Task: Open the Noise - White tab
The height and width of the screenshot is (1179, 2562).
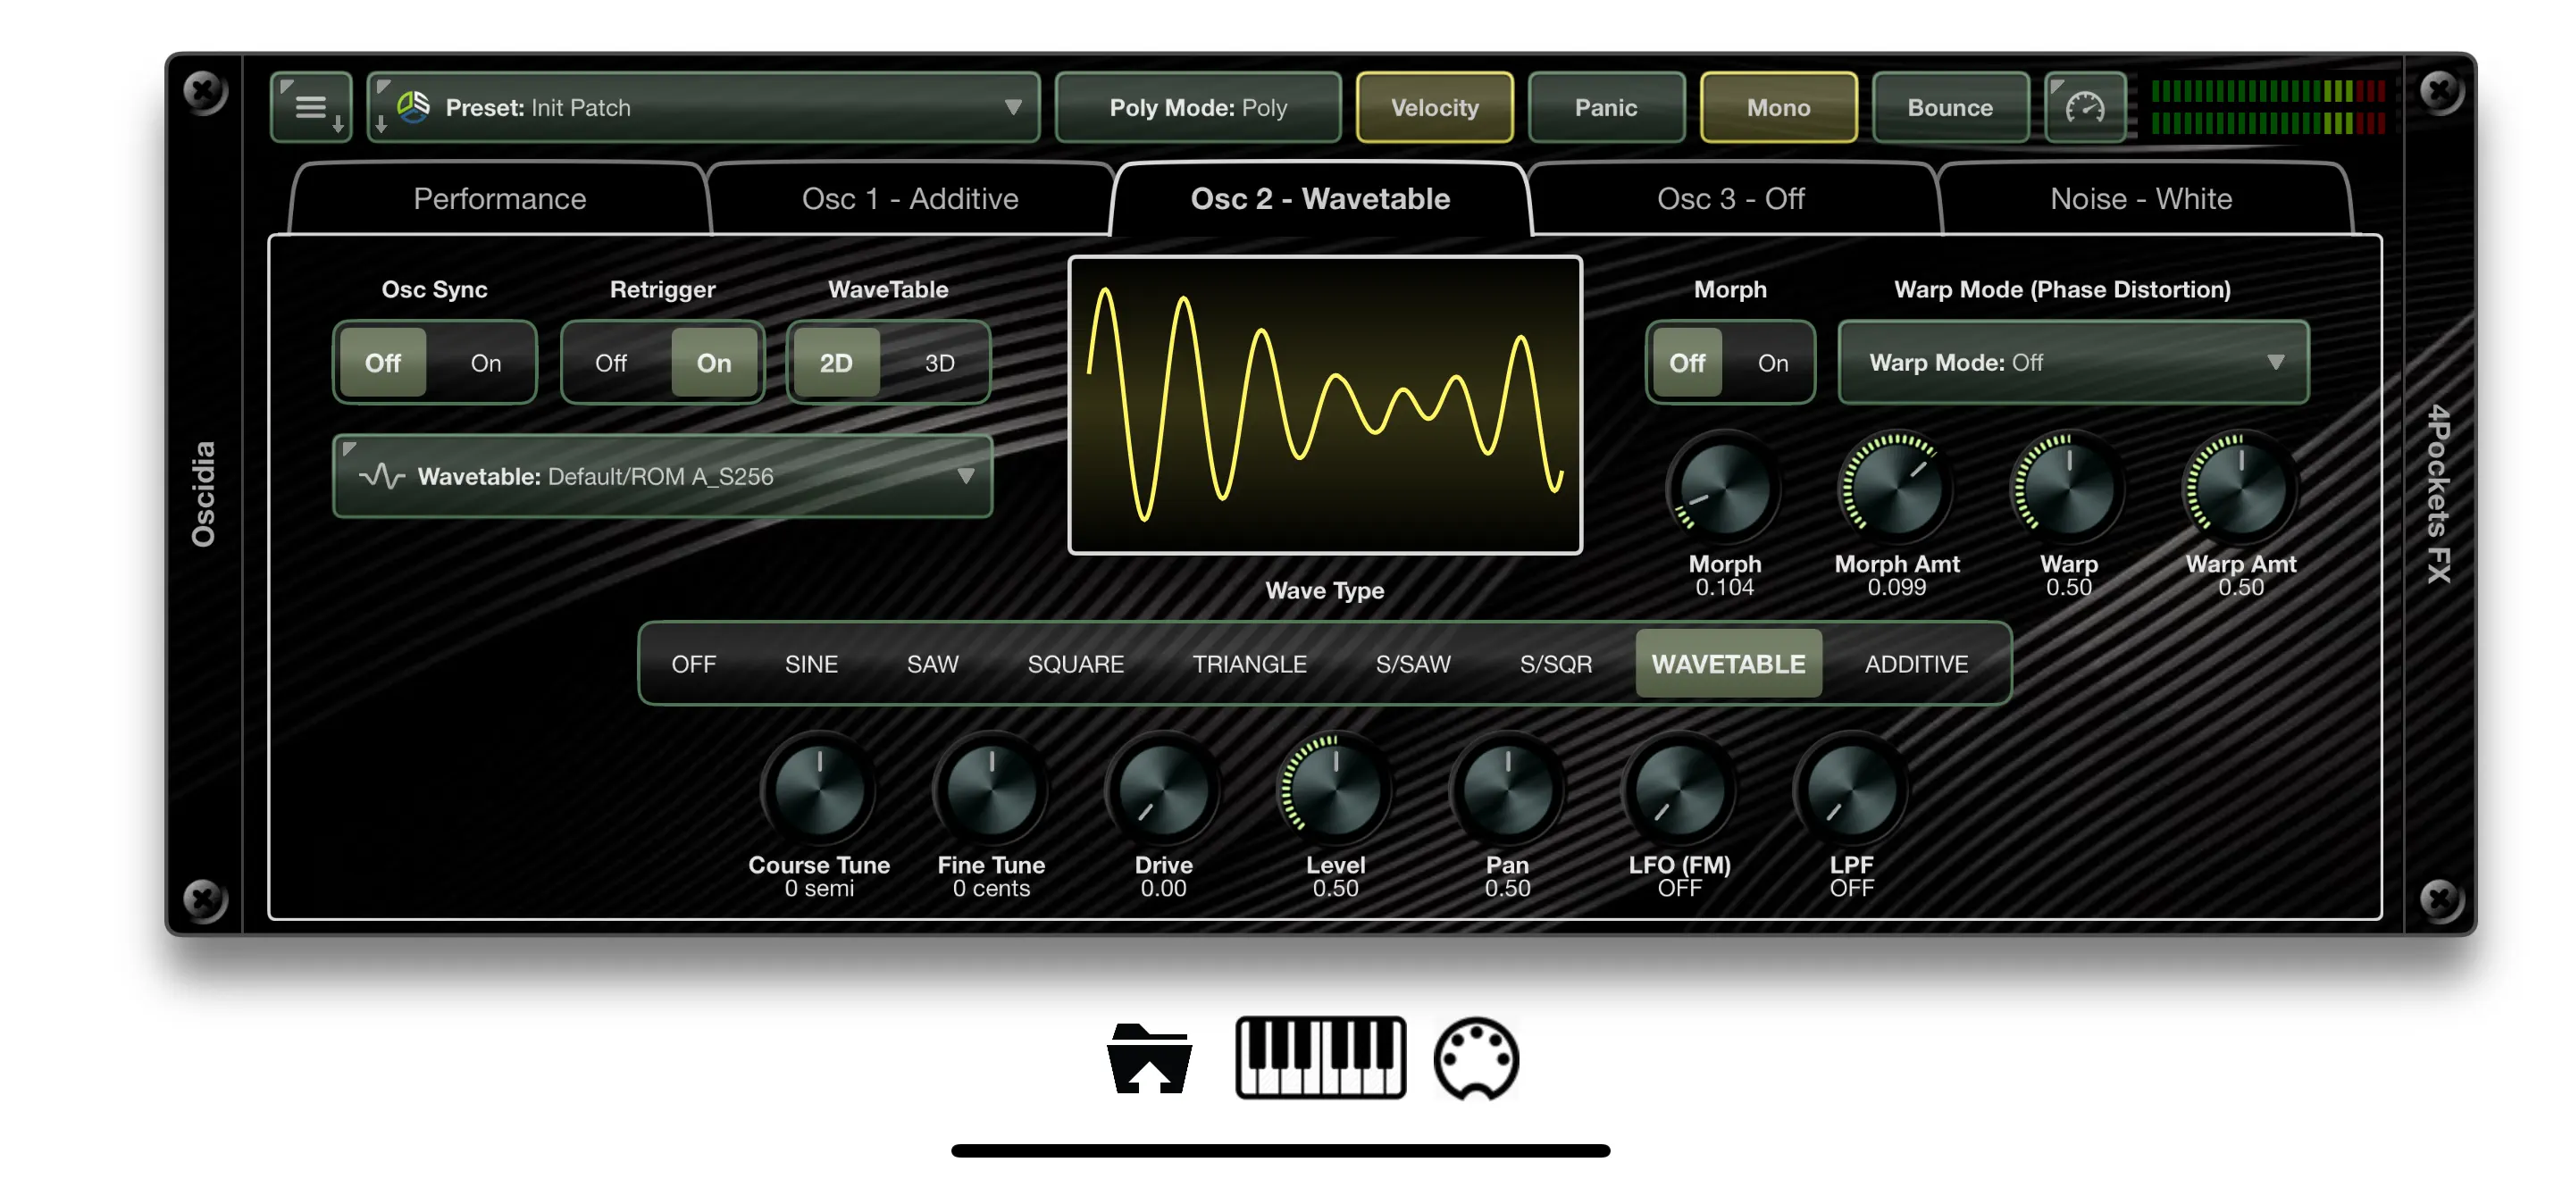Action: pos(2140,199)
